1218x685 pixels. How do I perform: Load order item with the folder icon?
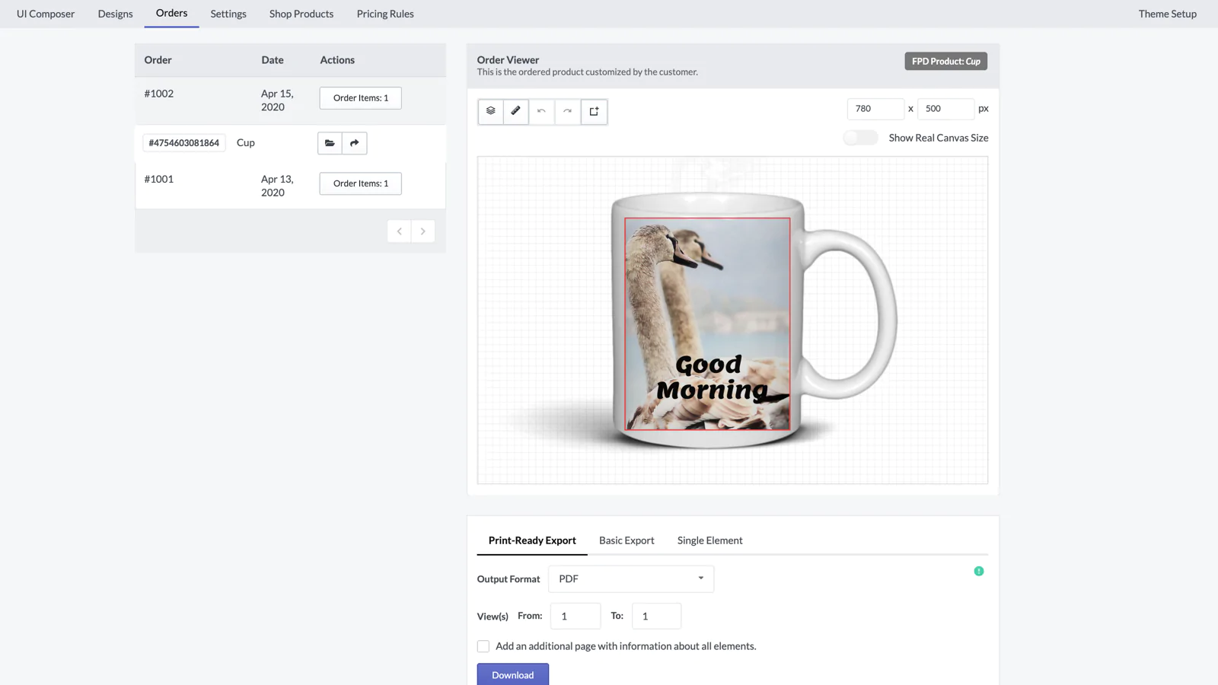click(x=330, y=143)
